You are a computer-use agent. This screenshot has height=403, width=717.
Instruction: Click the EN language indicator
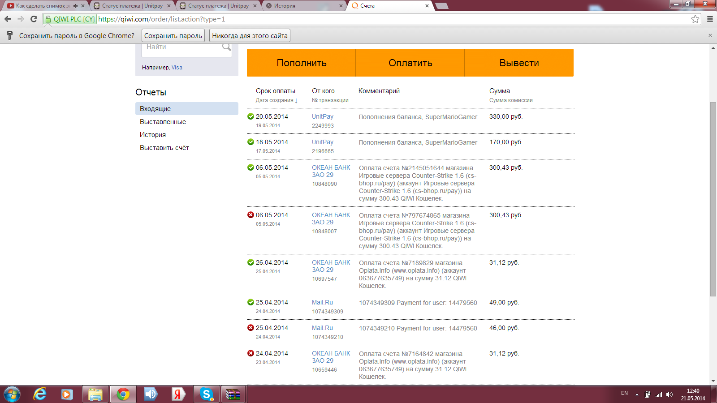click(624, 393)
